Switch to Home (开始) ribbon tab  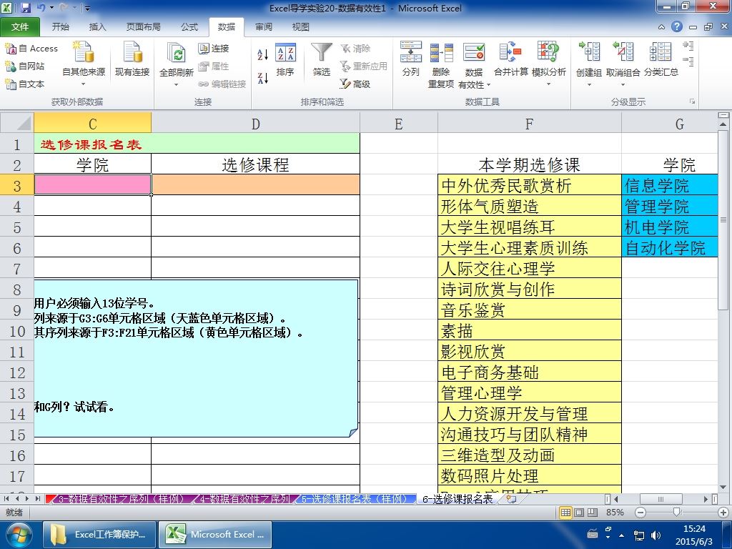click(60, 27)
